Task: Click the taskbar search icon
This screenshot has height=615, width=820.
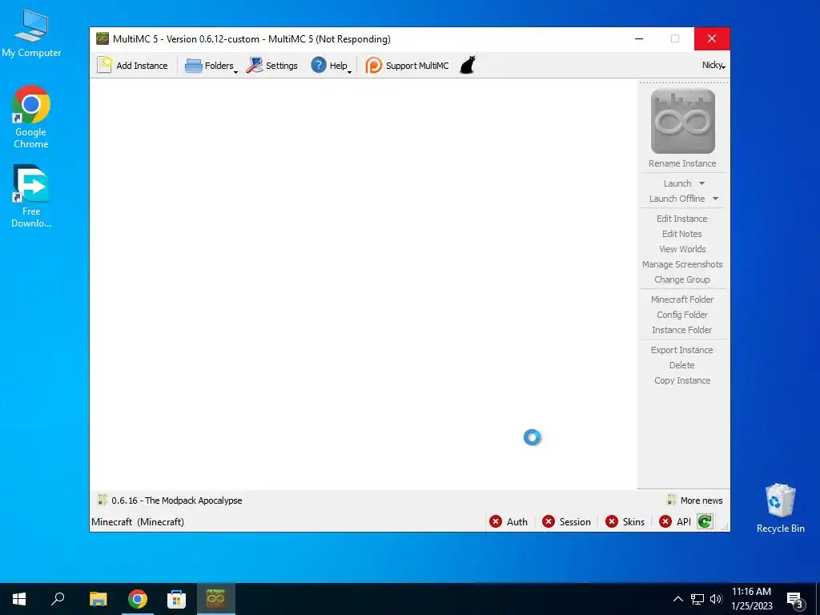Action: pyautogui.click(x=58, y=599)
